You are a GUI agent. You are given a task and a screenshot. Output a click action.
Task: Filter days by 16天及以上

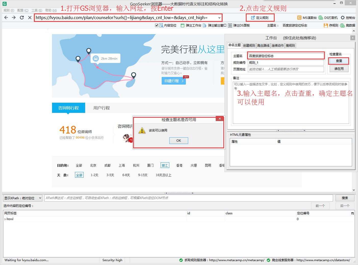(x=163, y=175)
